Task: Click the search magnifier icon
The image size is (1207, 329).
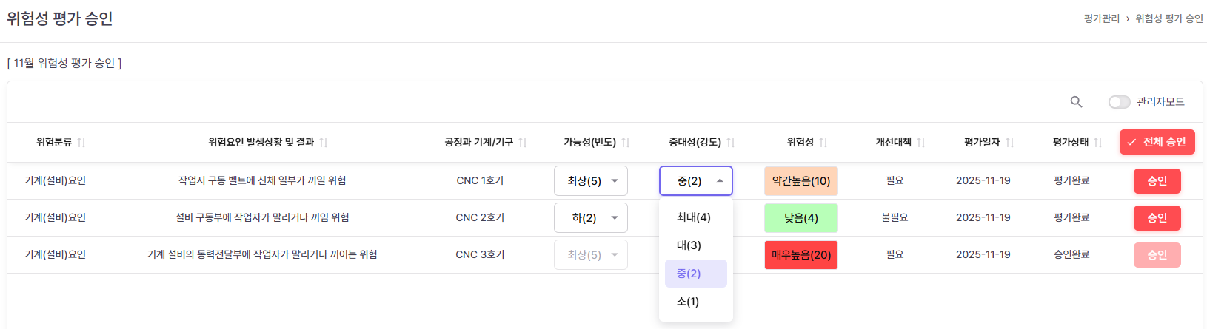Action: click(1076, 102)
